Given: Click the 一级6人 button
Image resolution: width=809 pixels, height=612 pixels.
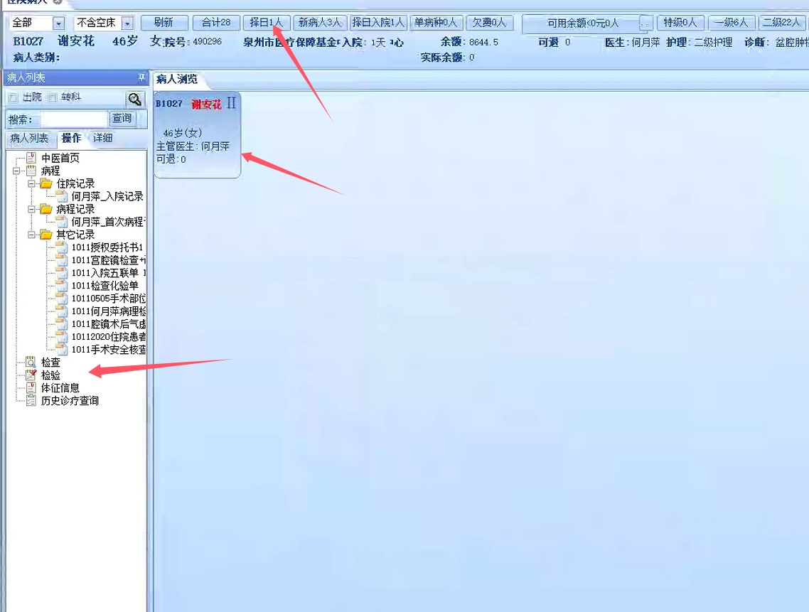Looking at the screenshot, I should click(732, 23).
